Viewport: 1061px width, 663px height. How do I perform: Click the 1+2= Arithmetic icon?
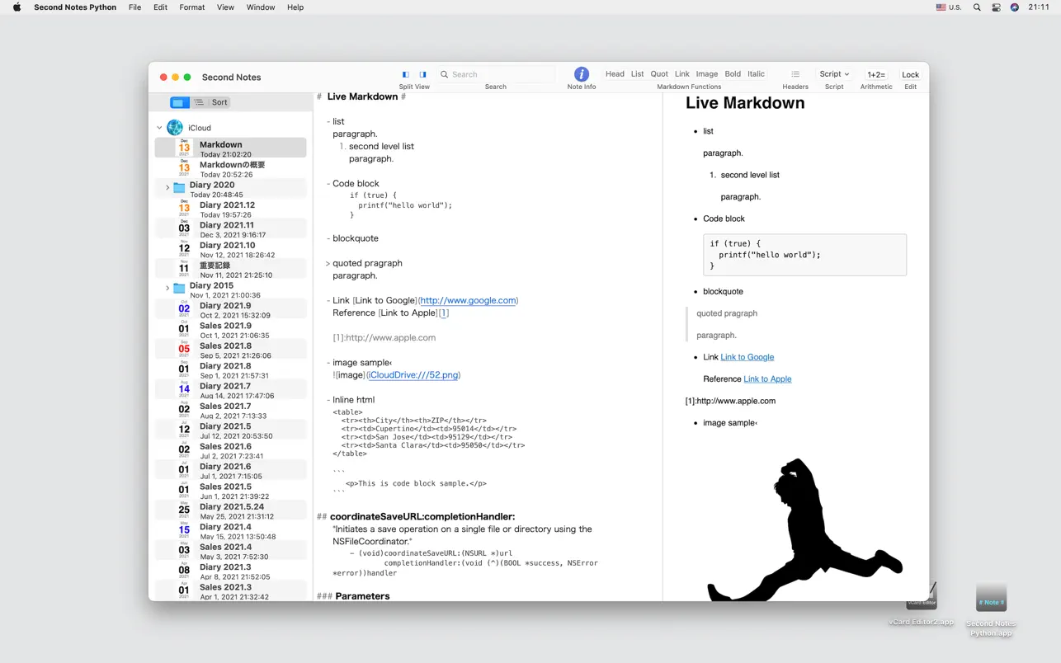pyautogui.click(x=876, y=75)
